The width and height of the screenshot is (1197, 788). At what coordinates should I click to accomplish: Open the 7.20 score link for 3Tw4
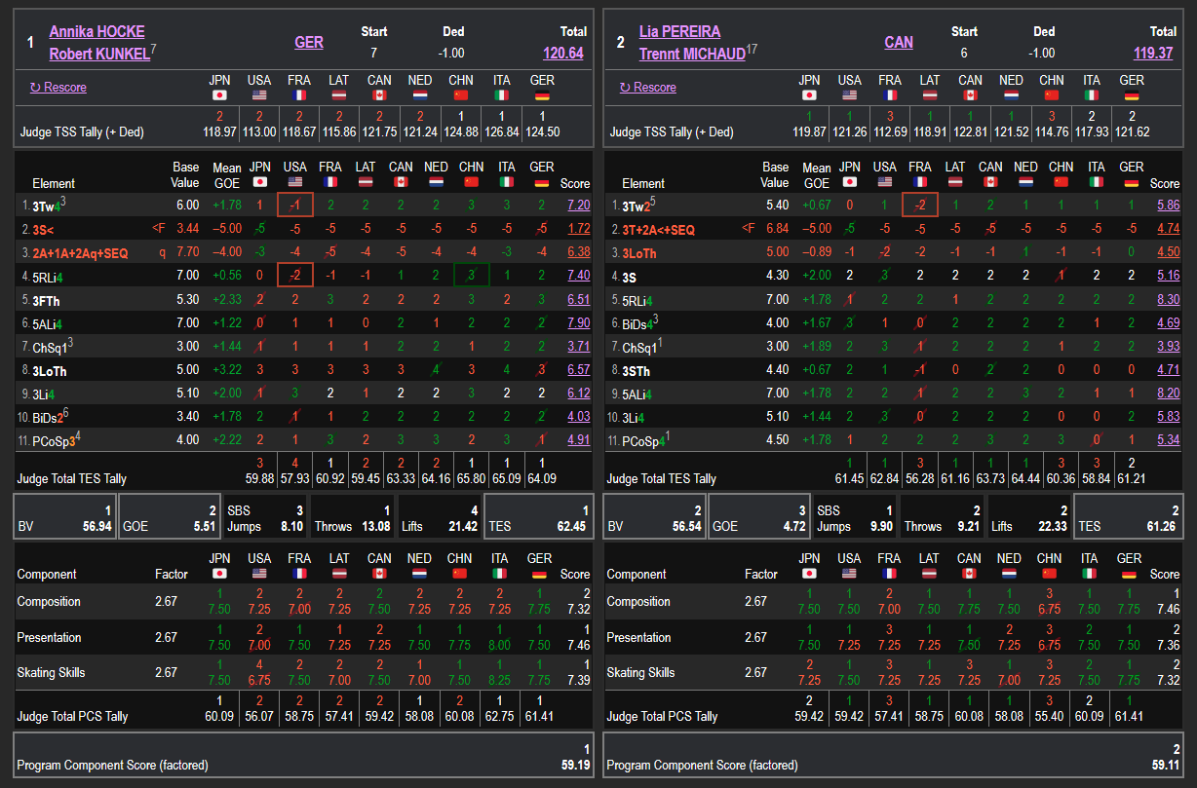[x=578, y=206]
